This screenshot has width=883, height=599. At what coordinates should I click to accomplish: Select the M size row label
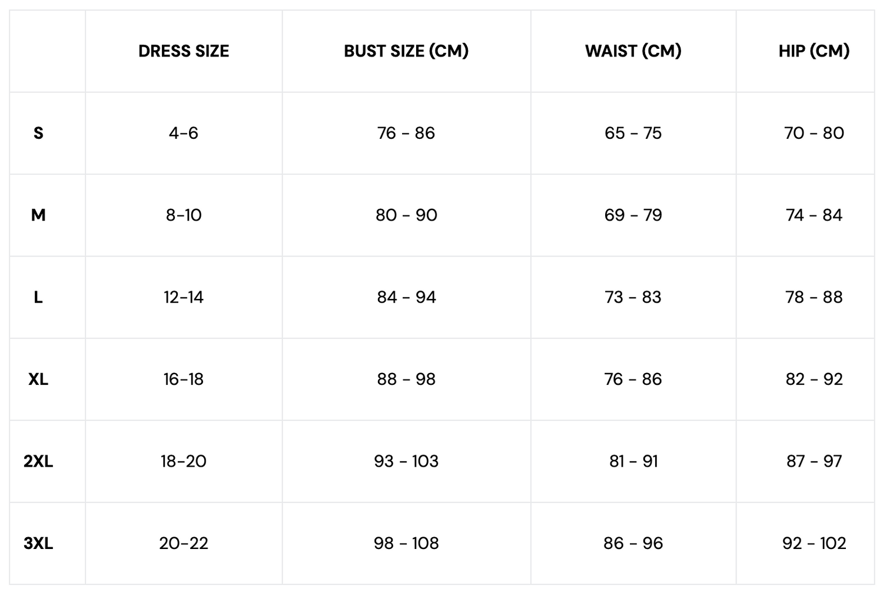[x=38, y=215]
